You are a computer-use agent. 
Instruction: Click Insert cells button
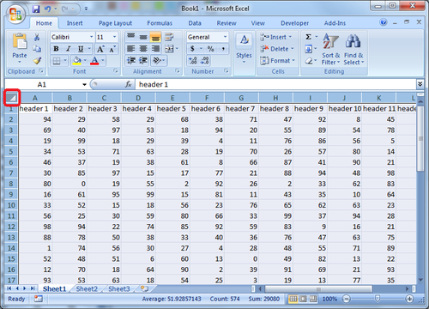coord(276,37)
